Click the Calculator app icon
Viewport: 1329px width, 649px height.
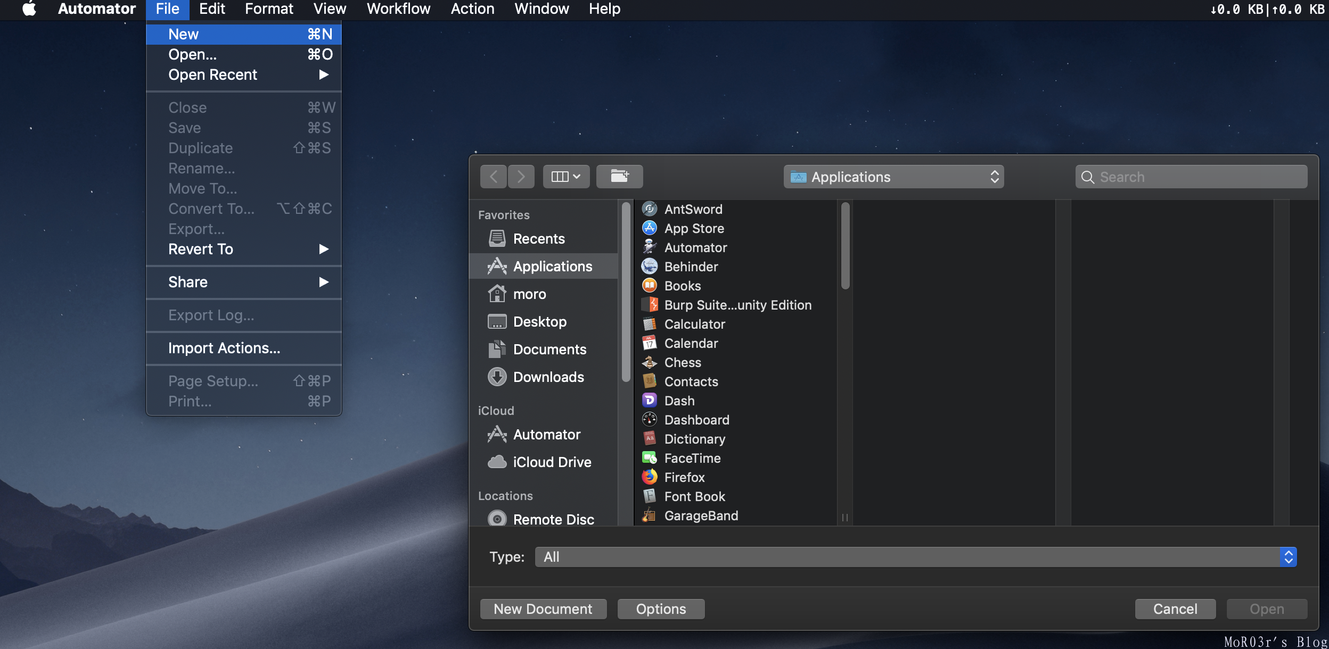tap(649, 324)
